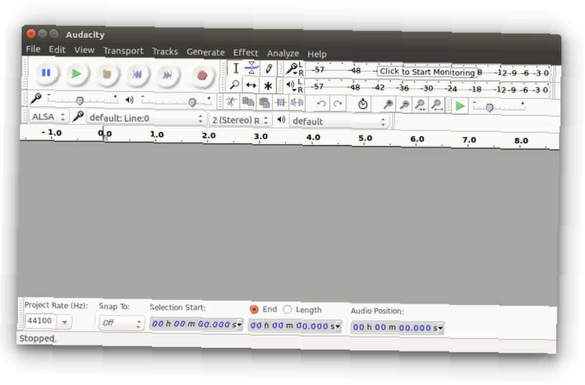This screenshot has width=585, height=385.
Task: Open Selection Start time format dropdown
Action: (x=239, y=325)
